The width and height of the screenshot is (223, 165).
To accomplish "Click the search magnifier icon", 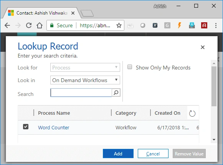I will (x=116, y=92).
